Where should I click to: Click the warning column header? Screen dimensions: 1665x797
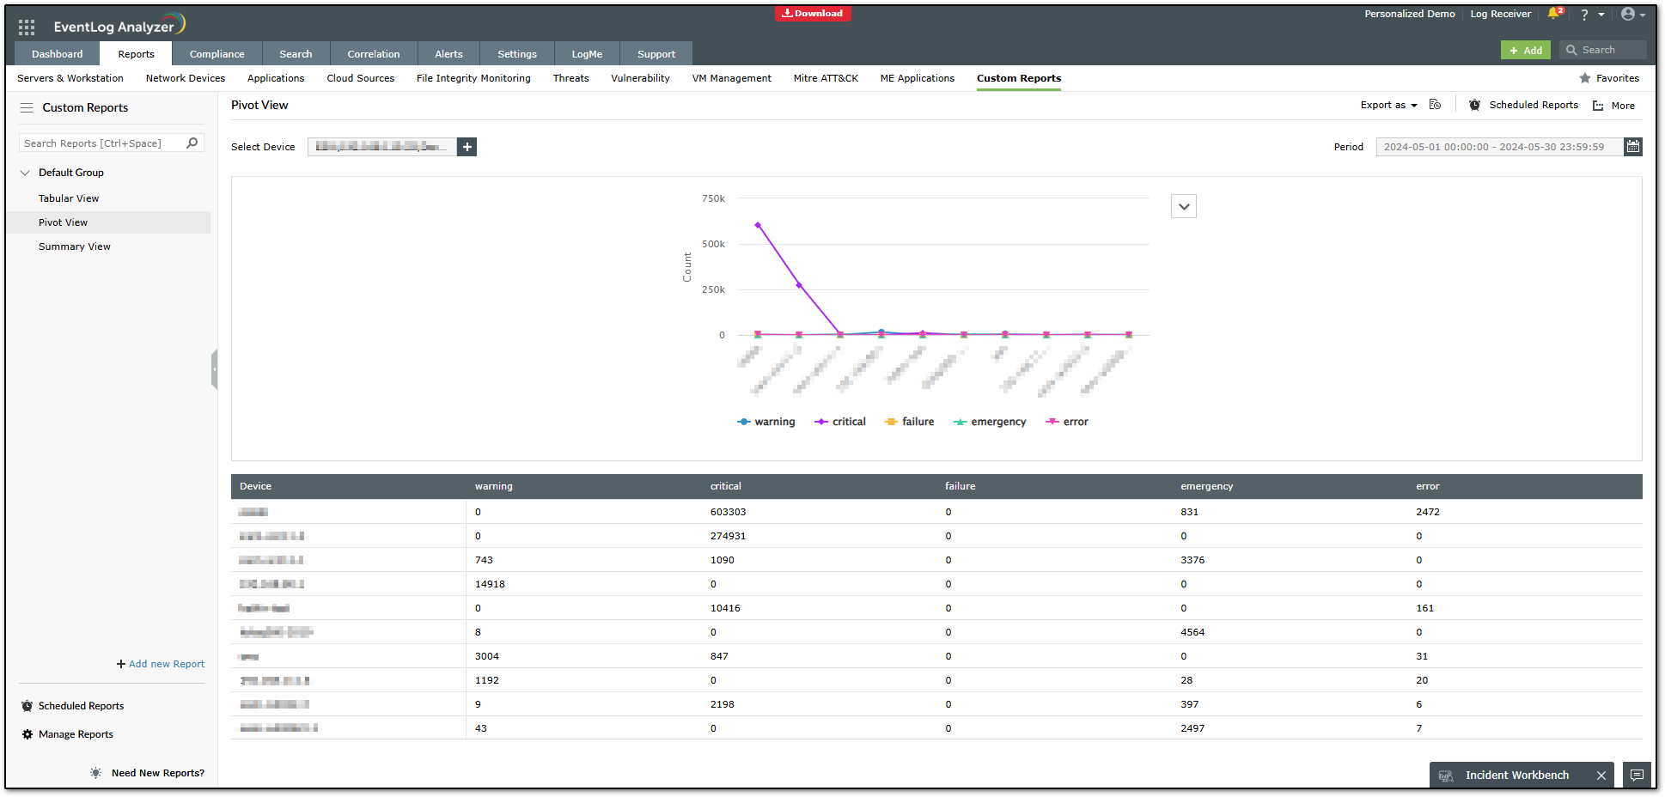click(494, 486)
